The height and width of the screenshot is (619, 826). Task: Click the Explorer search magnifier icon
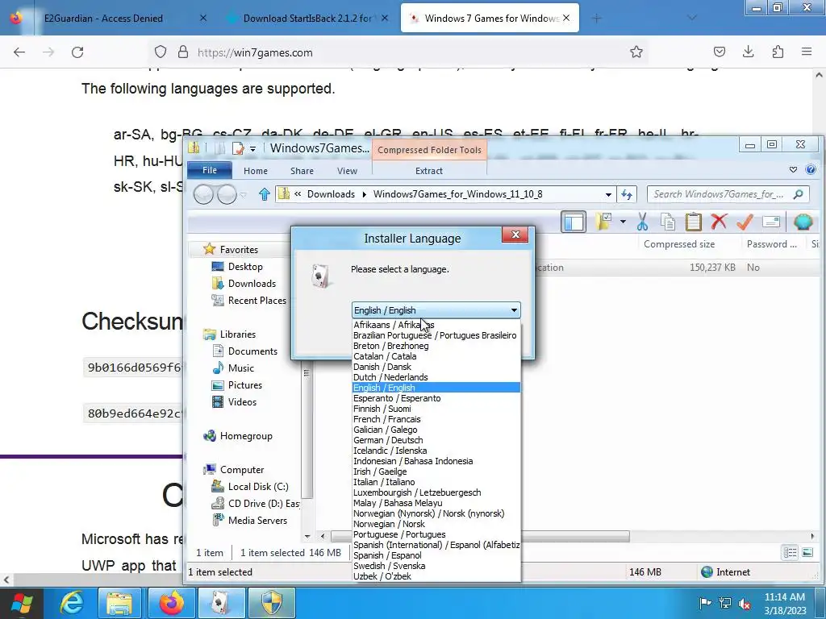(798, 194)
